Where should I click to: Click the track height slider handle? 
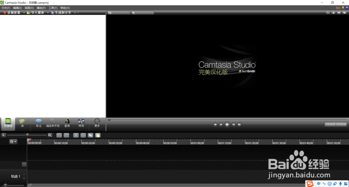tap(5, 185)
